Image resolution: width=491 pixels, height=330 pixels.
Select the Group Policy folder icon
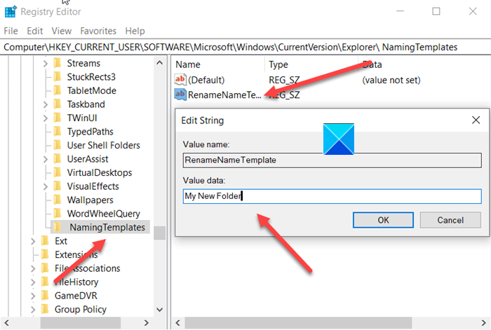click(45, 310)
